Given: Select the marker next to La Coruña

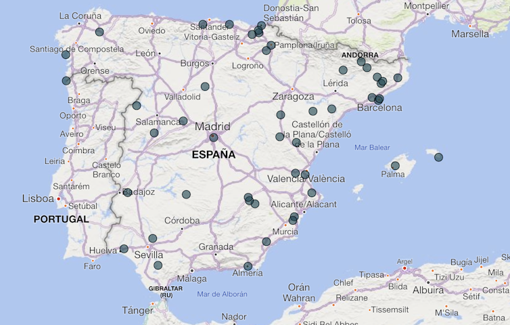Looking at the screenshot, I should (x=99, y=32).
